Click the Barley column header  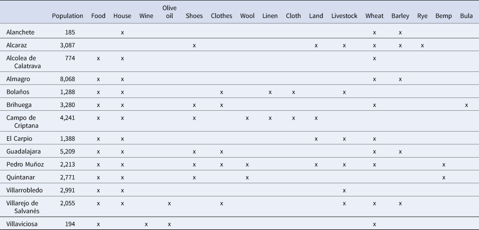(400, 16)
